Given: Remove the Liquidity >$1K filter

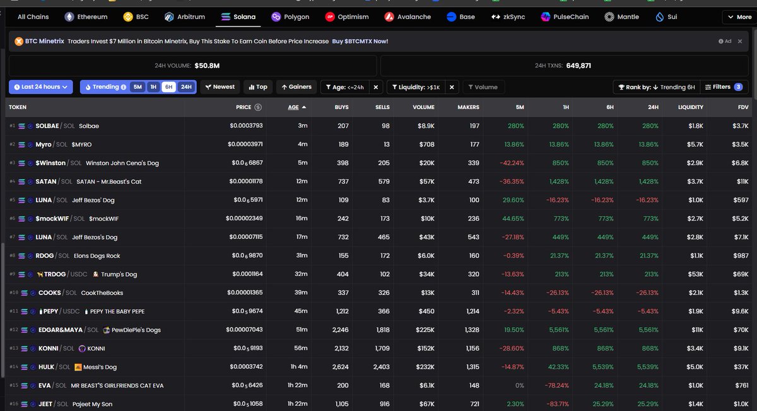Looking at the screenshot, I should point(452,87).
